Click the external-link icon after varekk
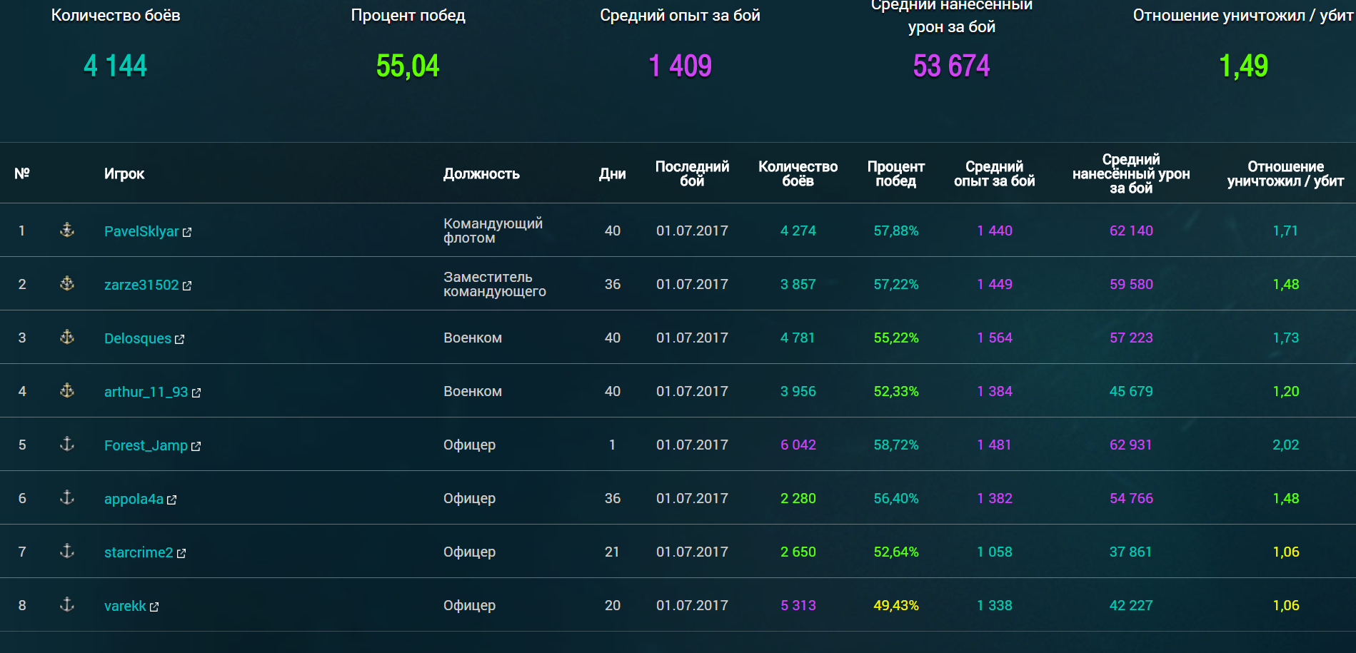 154,607
